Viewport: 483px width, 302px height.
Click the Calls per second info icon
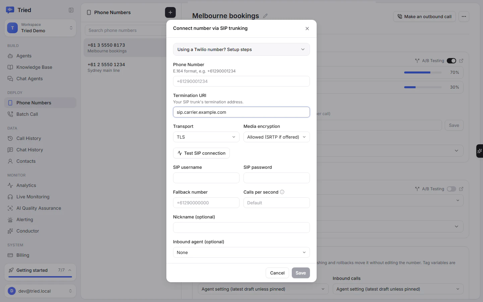click(282, 192)
